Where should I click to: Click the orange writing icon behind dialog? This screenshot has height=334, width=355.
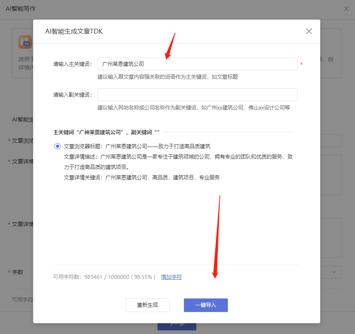[x=25, y=42]
